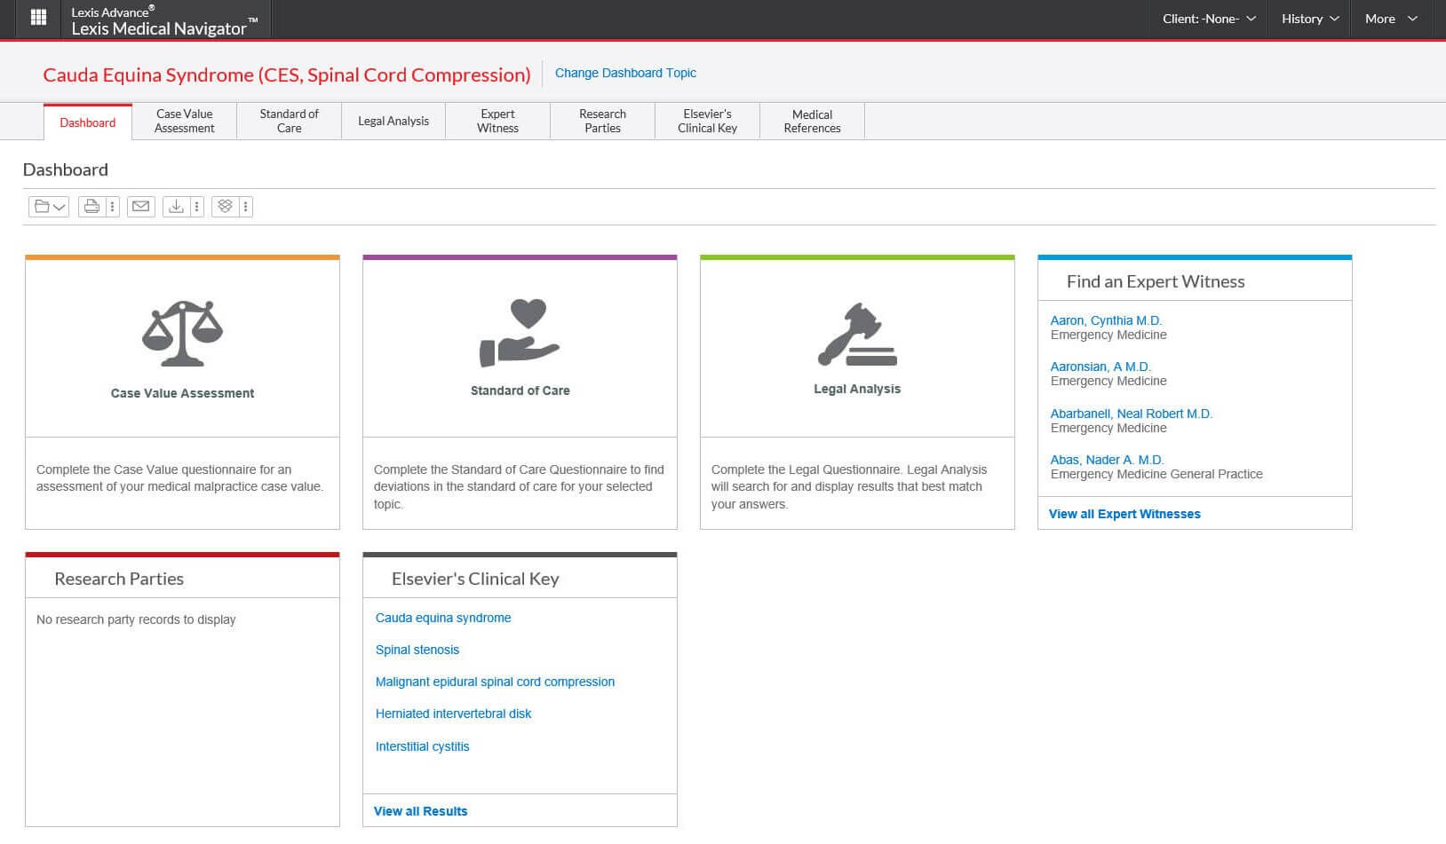Open the History dropdown menu
Viewport: 1446px width, 844px height.
(1310, 19)
